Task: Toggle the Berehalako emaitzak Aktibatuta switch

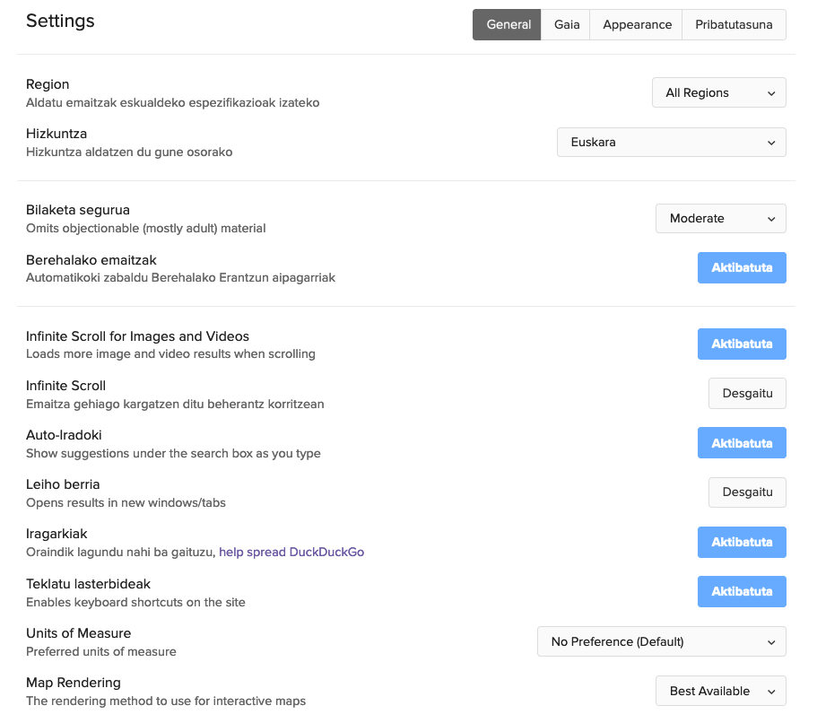Action: coord(742,268)
